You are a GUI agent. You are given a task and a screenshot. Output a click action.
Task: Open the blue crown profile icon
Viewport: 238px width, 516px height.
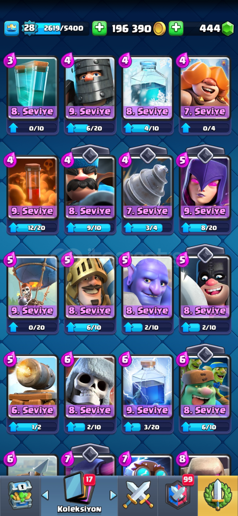tap(11, 29)
